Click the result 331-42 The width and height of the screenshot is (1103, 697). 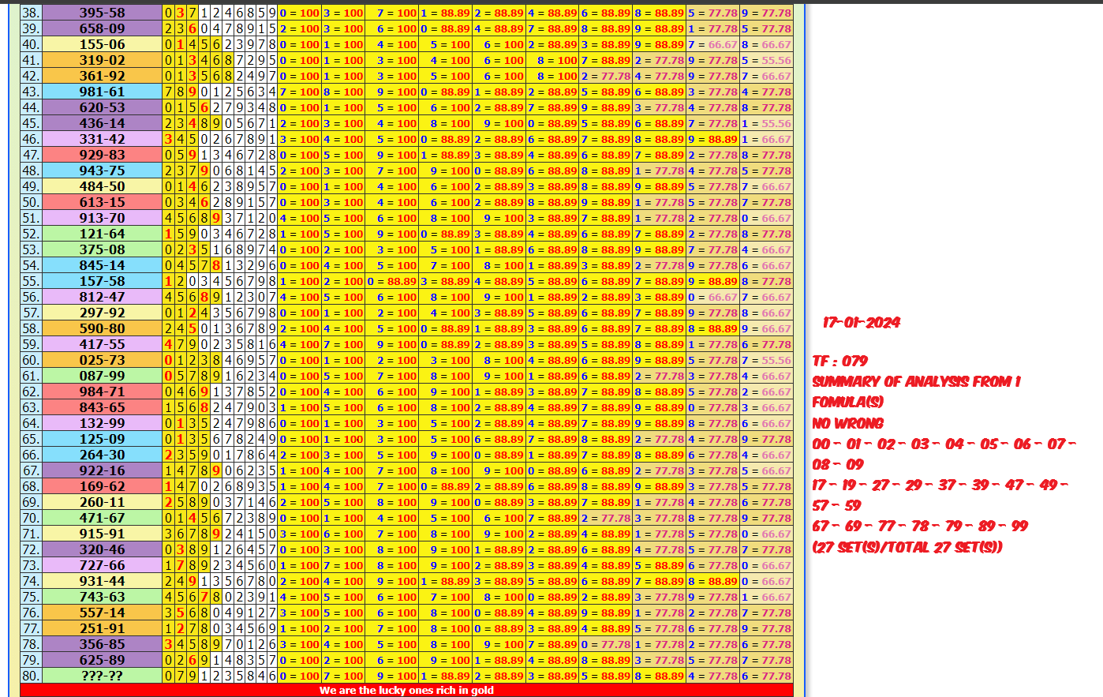click(102, 139)
